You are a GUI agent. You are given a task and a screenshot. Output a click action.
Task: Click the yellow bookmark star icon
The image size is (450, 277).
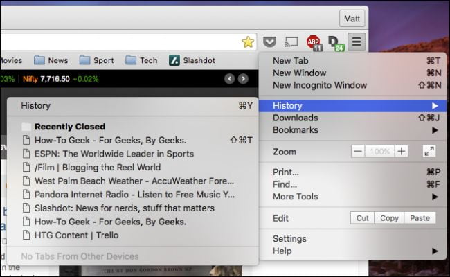click(x=248, y=42)
